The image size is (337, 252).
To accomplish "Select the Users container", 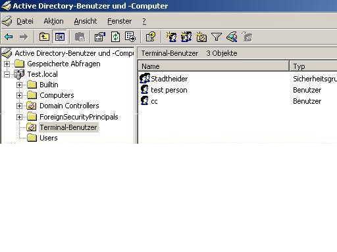I will tap(49, 138).
